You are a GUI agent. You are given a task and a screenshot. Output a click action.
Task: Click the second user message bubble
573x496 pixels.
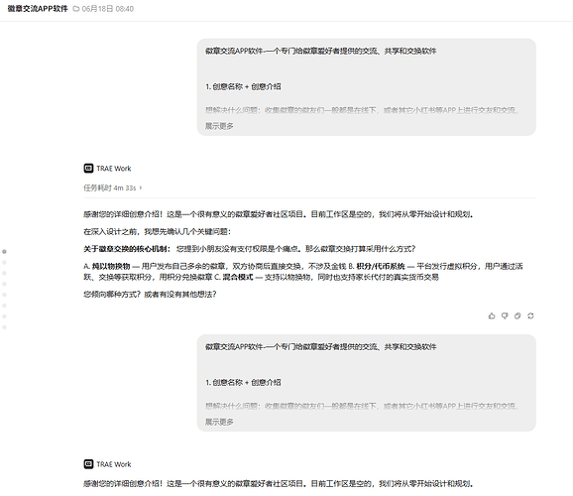point(367,383)
